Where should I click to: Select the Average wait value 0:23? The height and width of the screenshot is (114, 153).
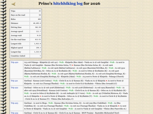point(39,35)
